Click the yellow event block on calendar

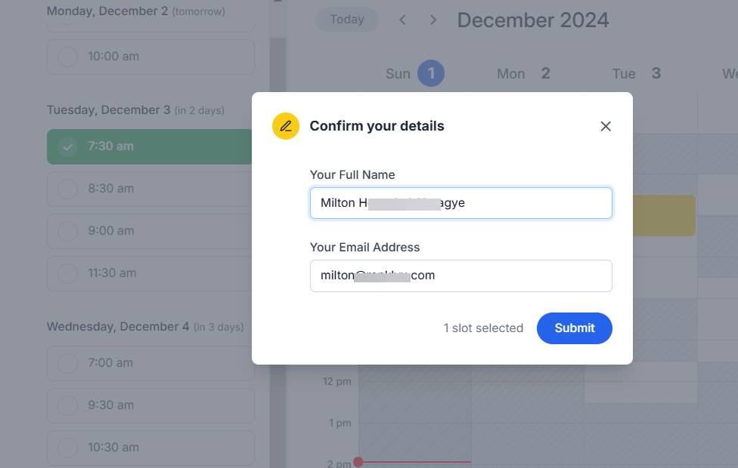tap(664, 215)
